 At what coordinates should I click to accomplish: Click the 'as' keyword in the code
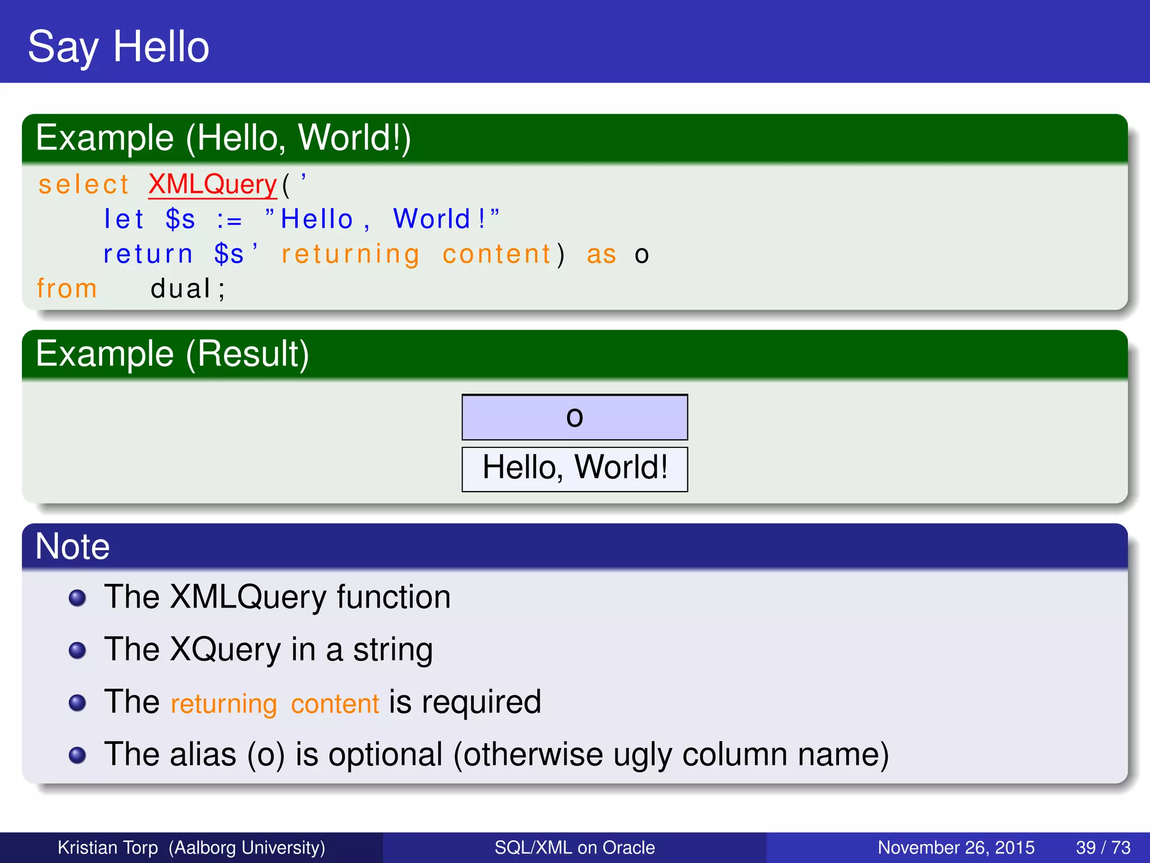[x=601, y=255]
